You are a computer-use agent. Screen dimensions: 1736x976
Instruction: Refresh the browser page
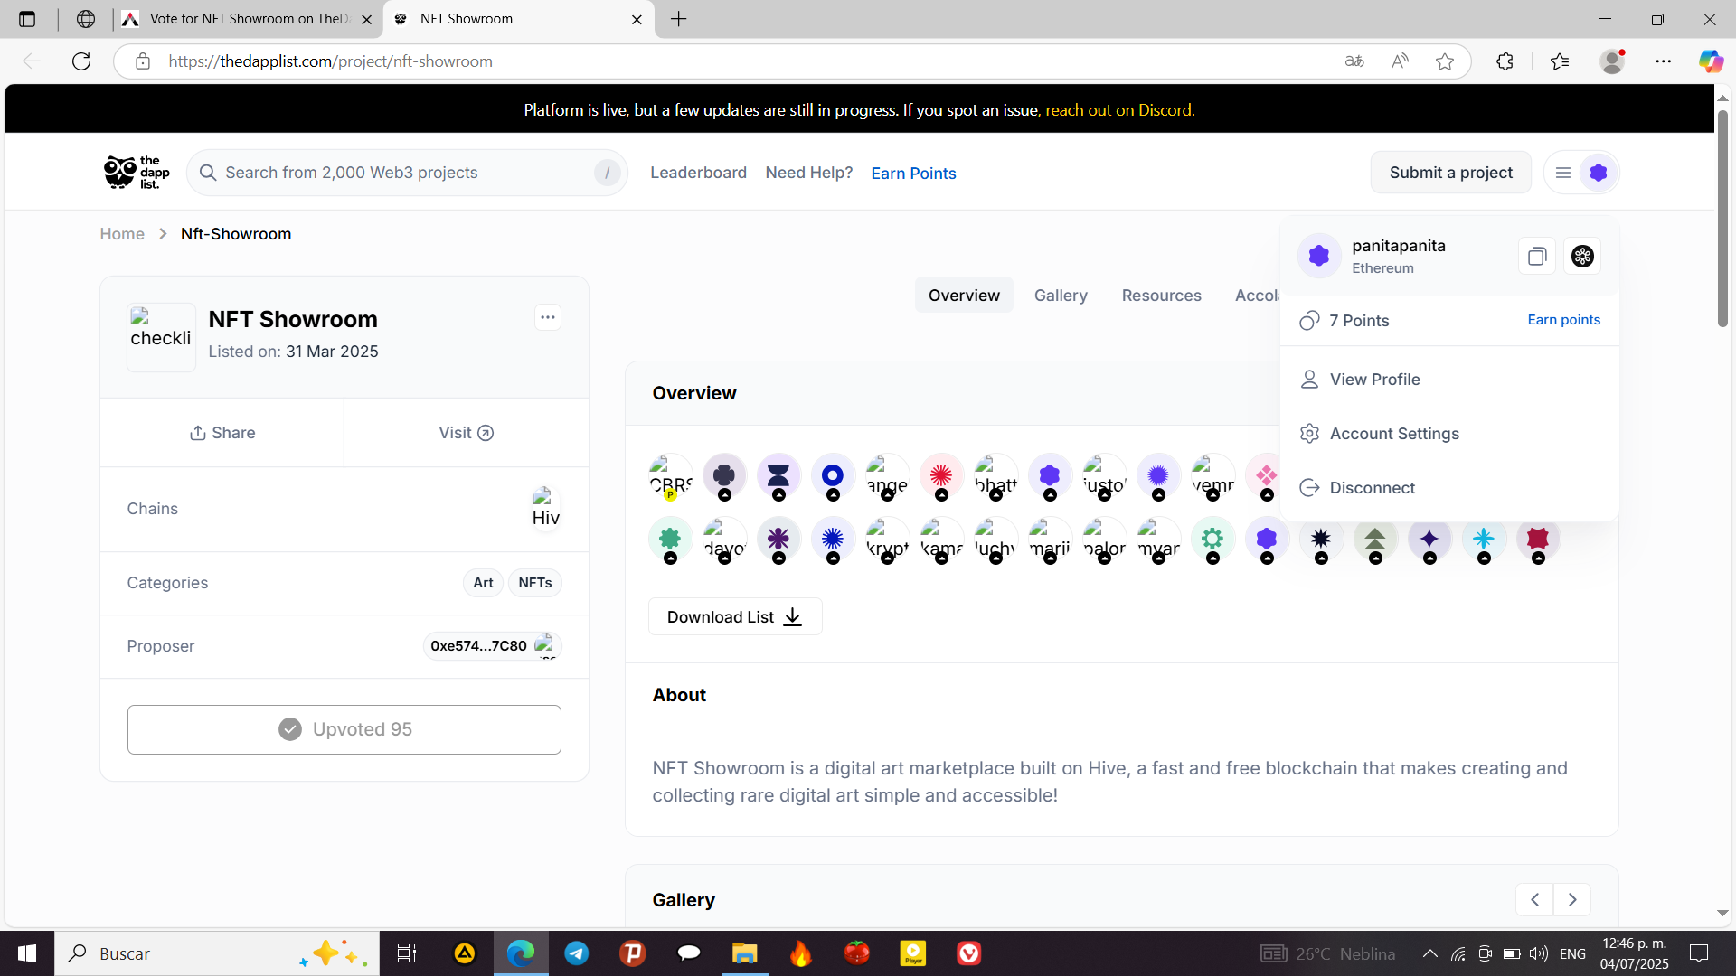[81, 61]
